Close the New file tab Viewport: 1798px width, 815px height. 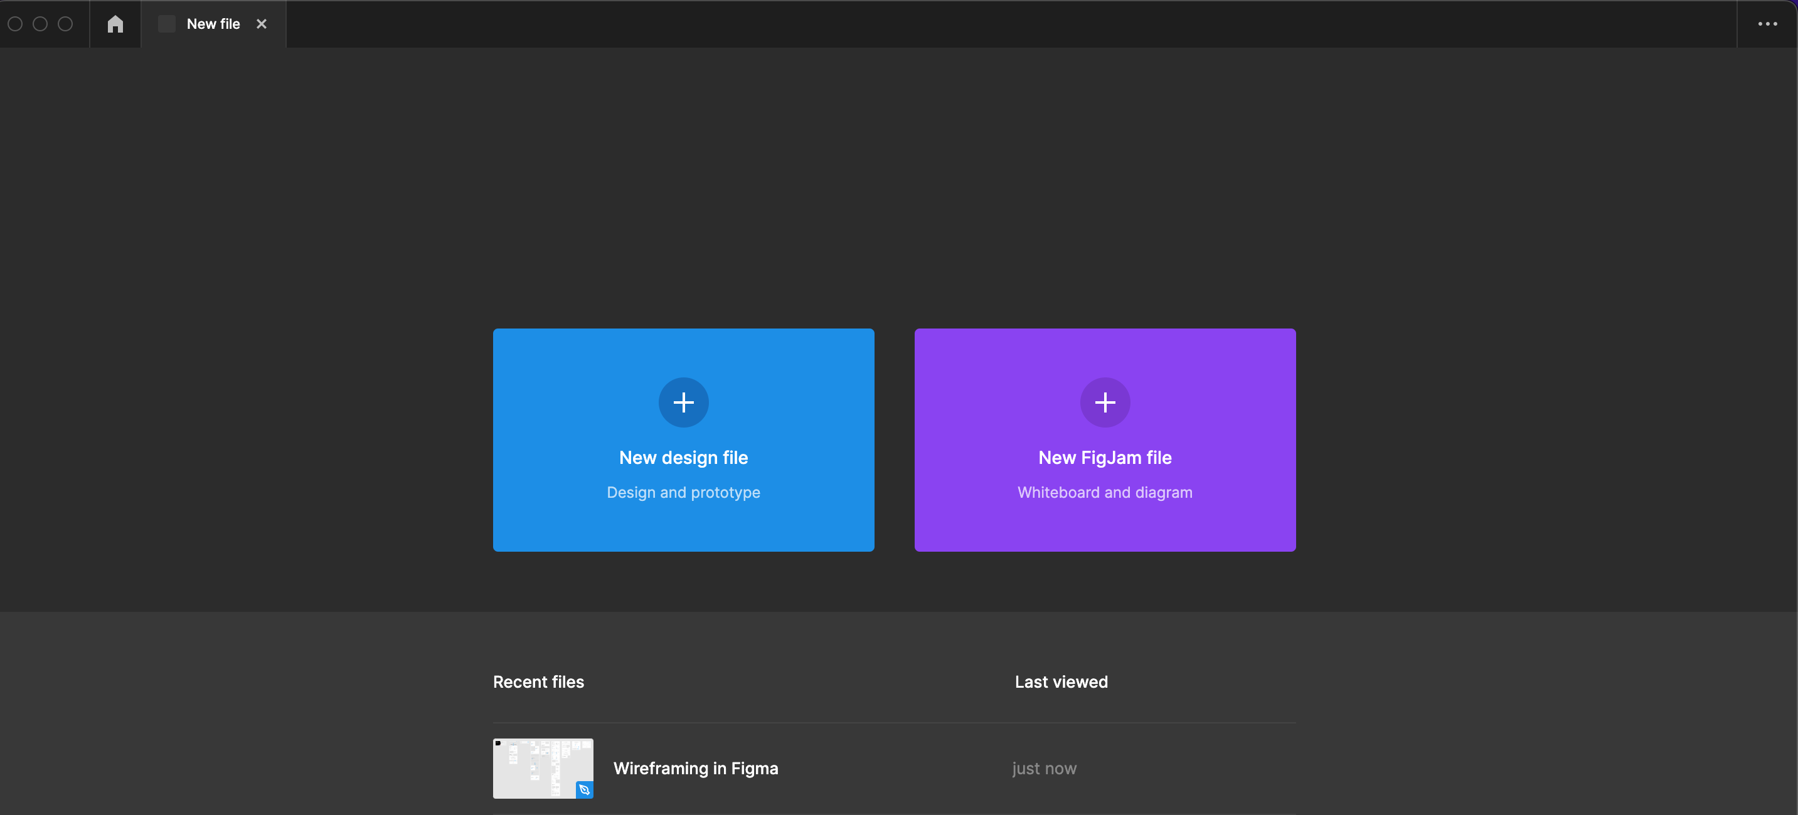coord(262,24)
